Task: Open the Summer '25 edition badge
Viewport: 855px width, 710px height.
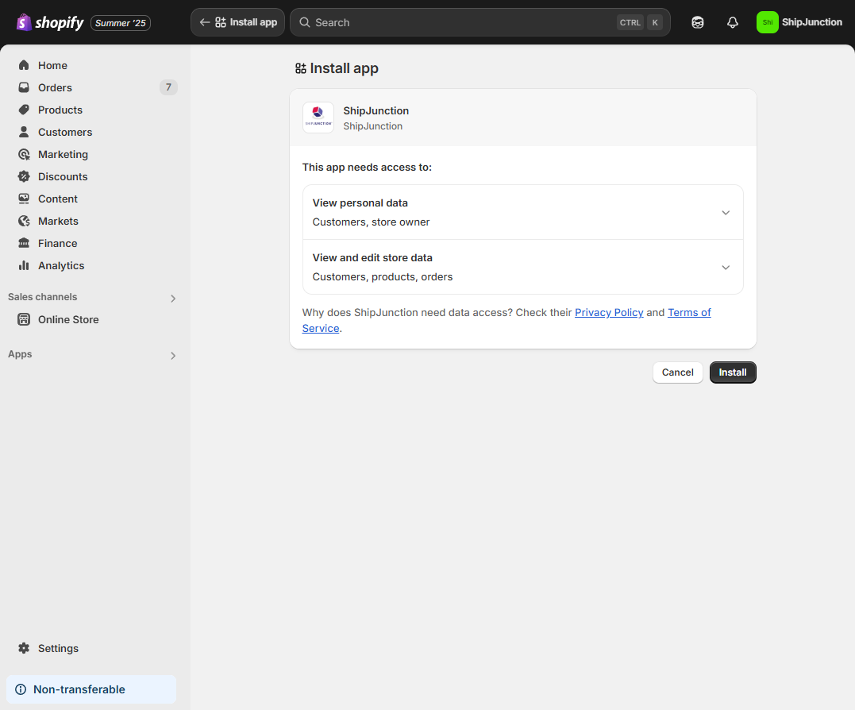Action: (x=121, y=23)
